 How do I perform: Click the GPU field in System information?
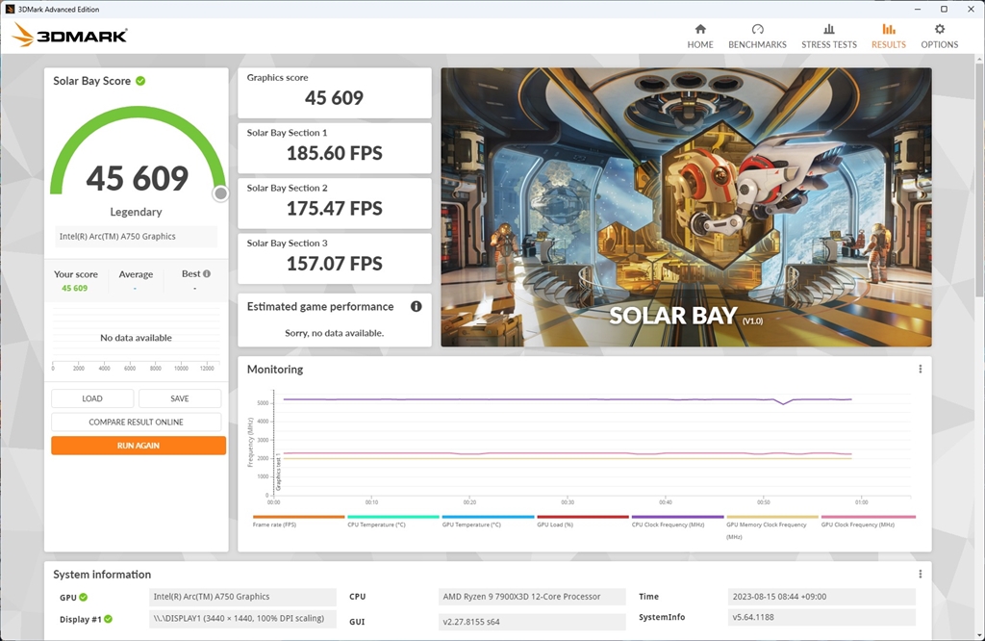pyautogui.click(x=242, y=597)
